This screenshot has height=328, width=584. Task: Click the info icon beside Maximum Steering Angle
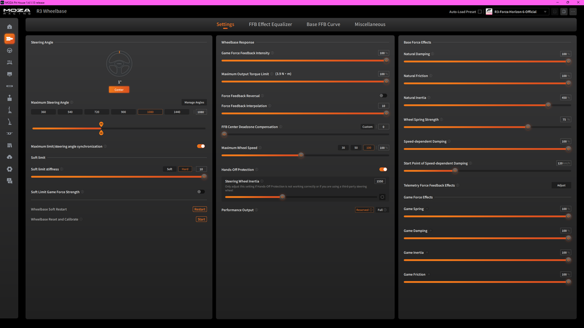coord(72,102)
